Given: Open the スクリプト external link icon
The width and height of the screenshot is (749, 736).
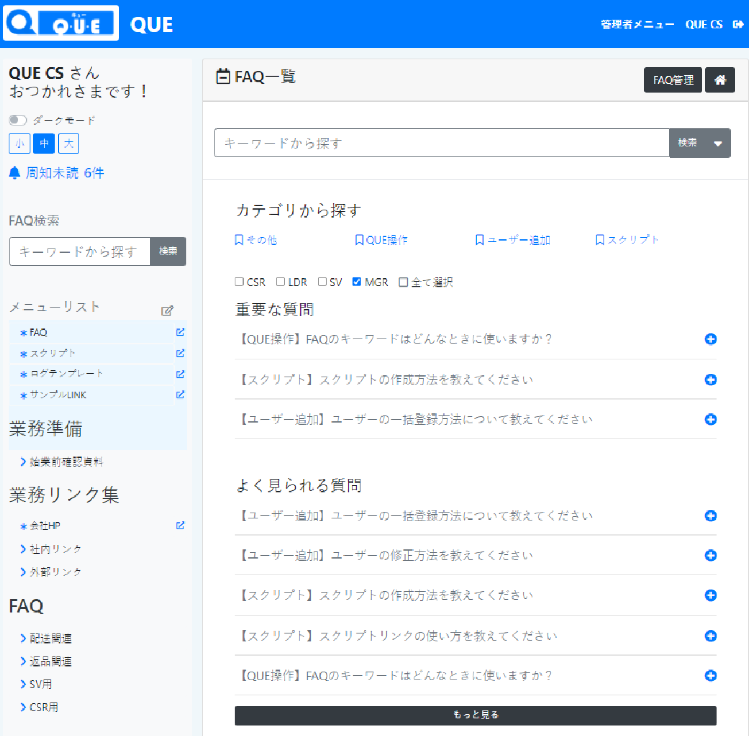Looking at the screenshot, I should (x=180, y=353).
